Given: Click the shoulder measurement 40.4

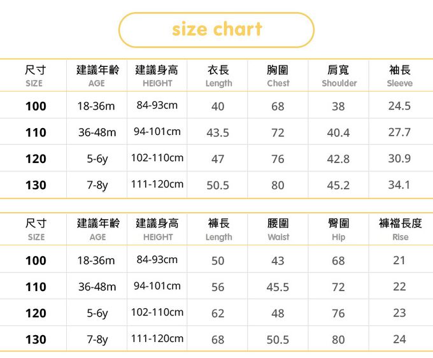Looking at the screenshot, I should [x=338, y=132].
